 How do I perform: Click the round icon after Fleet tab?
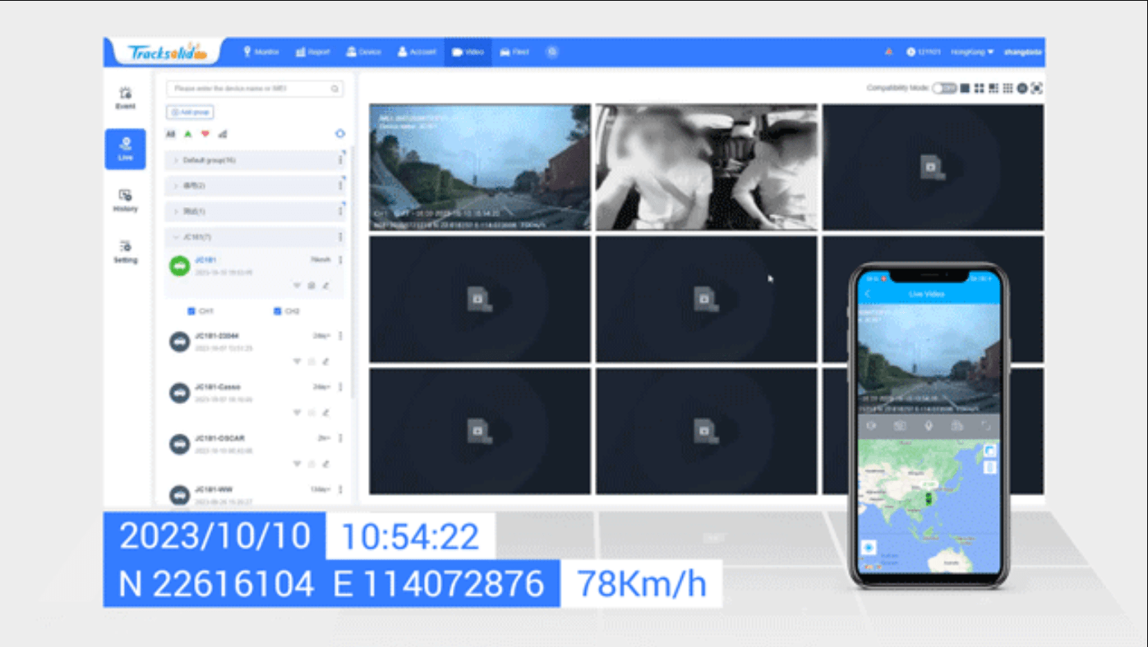(552, 52)
